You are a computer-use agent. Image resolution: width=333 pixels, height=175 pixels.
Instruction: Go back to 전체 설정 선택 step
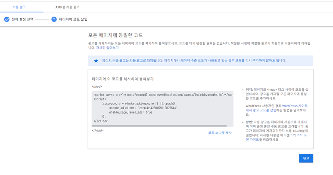click(x=22, y=19)
